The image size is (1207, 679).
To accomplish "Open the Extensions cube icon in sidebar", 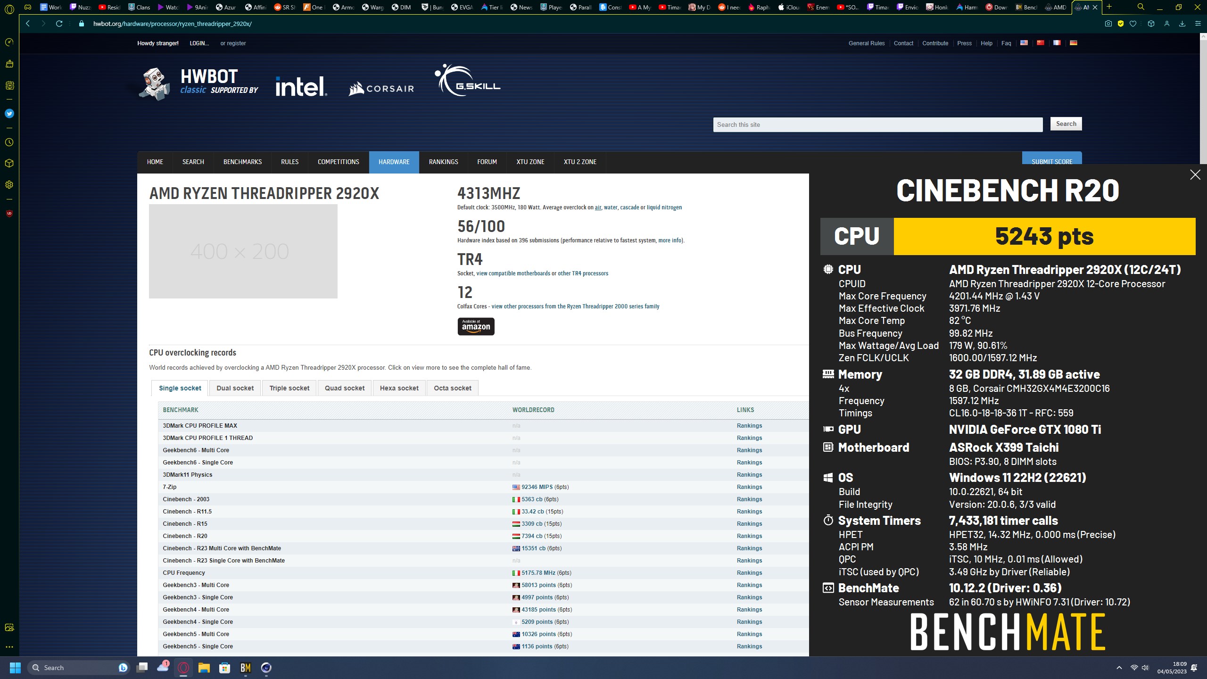I will pyautogui.click(x=9, y=163).
